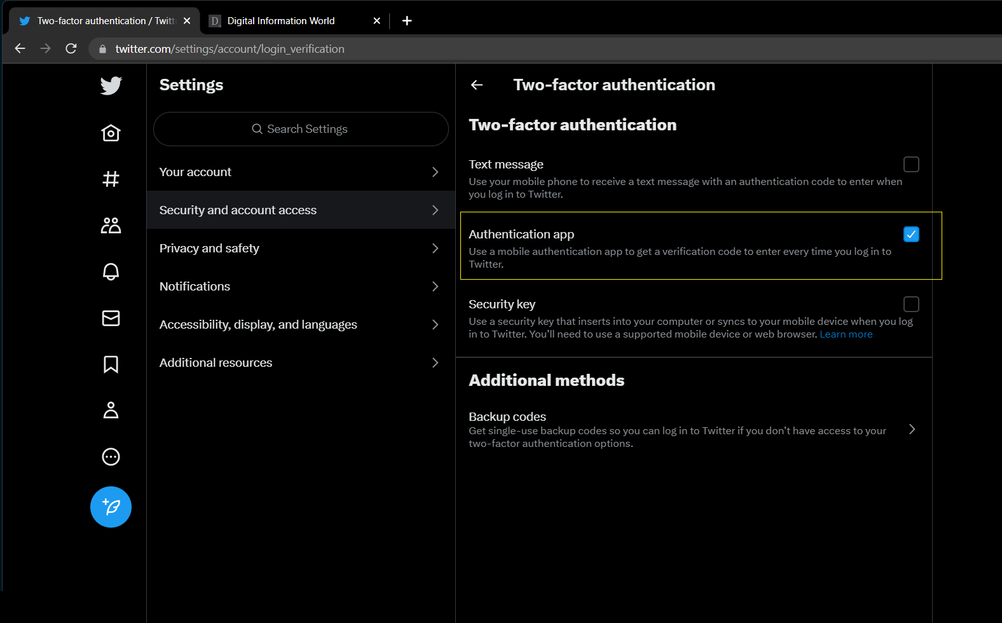Close the Two-factor authentication tab

[187, 21]
